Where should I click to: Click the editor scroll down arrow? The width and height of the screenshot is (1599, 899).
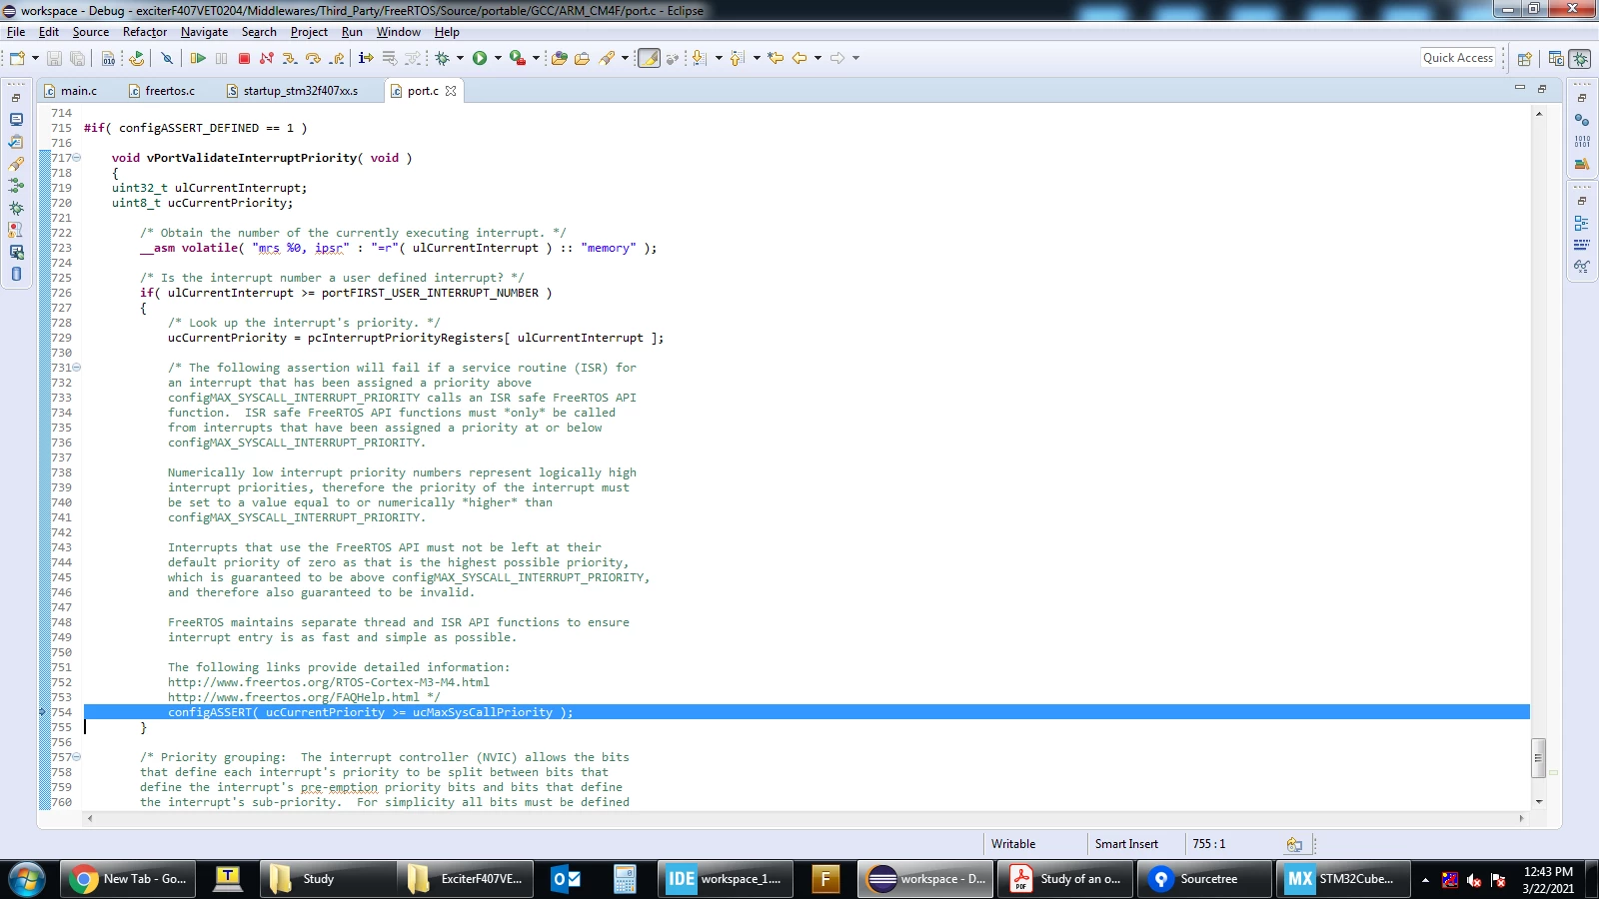pyautogui.click(x=1539, y=801)
